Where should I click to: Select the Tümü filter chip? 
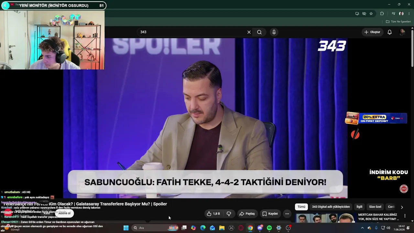(301, 207)
